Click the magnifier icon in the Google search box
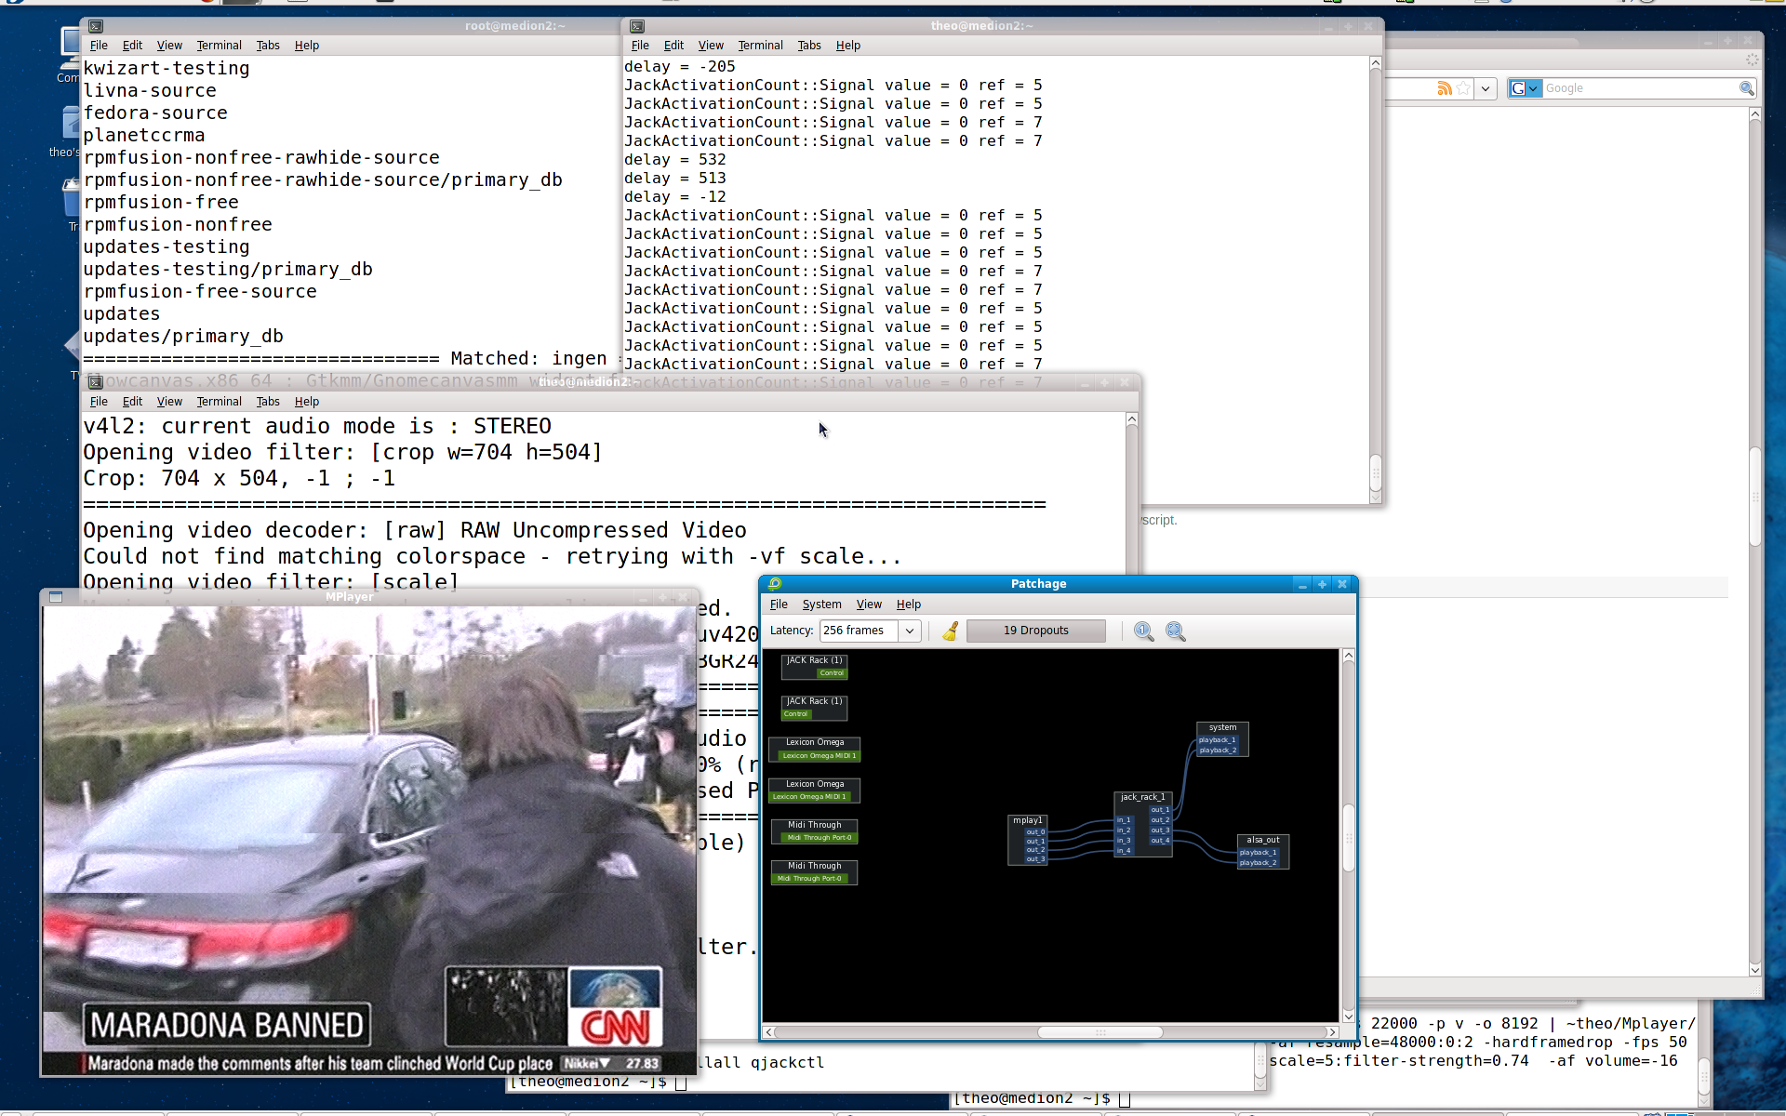Image resolution: width=1786 pixels, height=1116 pixels. [1746, 88]
